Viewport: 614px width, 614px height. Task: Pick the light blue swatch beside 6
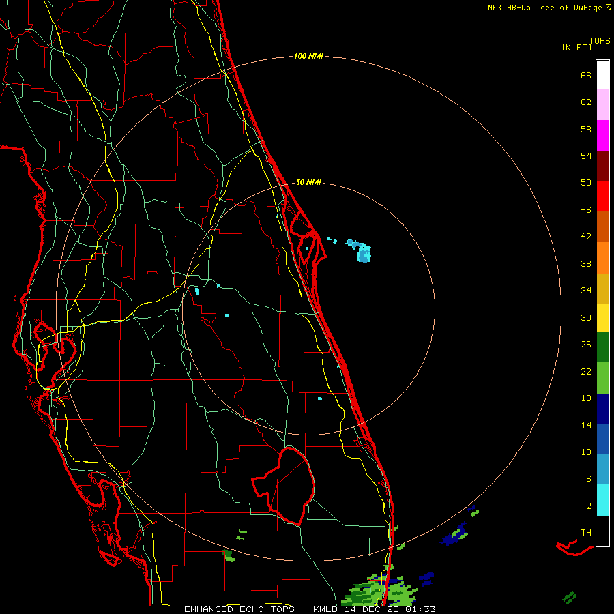602,469
